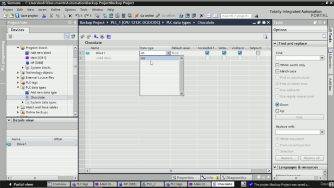Click the editor layout icon at top right of Chocolate
The image size is (334, 188).
265,37
